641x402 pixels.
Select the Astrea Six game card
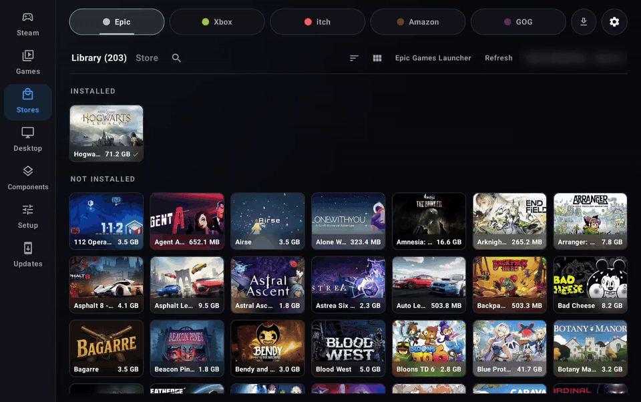(x=349, y=284)
